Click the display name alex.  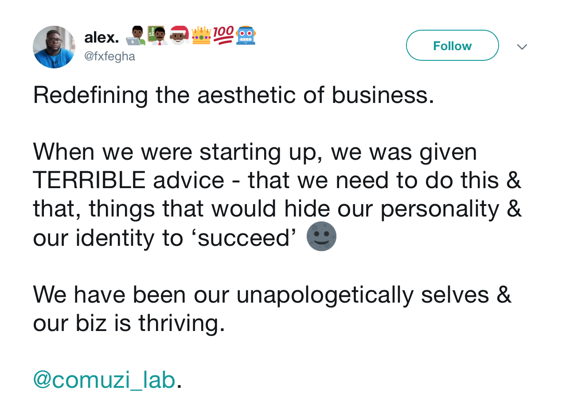click(101, 37)
